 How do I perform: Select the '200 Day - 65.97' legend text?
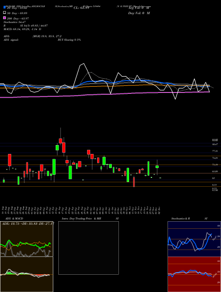(18, 19)
